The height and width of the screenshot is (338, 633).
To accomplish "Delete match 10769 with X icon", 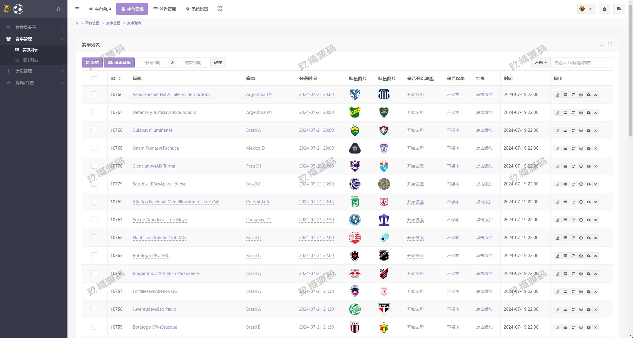I will coord(595,148).
